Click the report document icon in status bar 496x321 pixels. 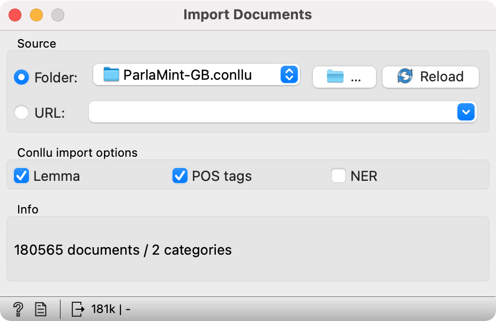[x=40, y=309]
